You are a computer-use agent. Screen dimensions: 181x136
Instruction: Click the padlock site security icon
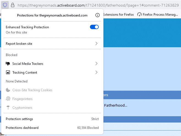pos(12,5)
